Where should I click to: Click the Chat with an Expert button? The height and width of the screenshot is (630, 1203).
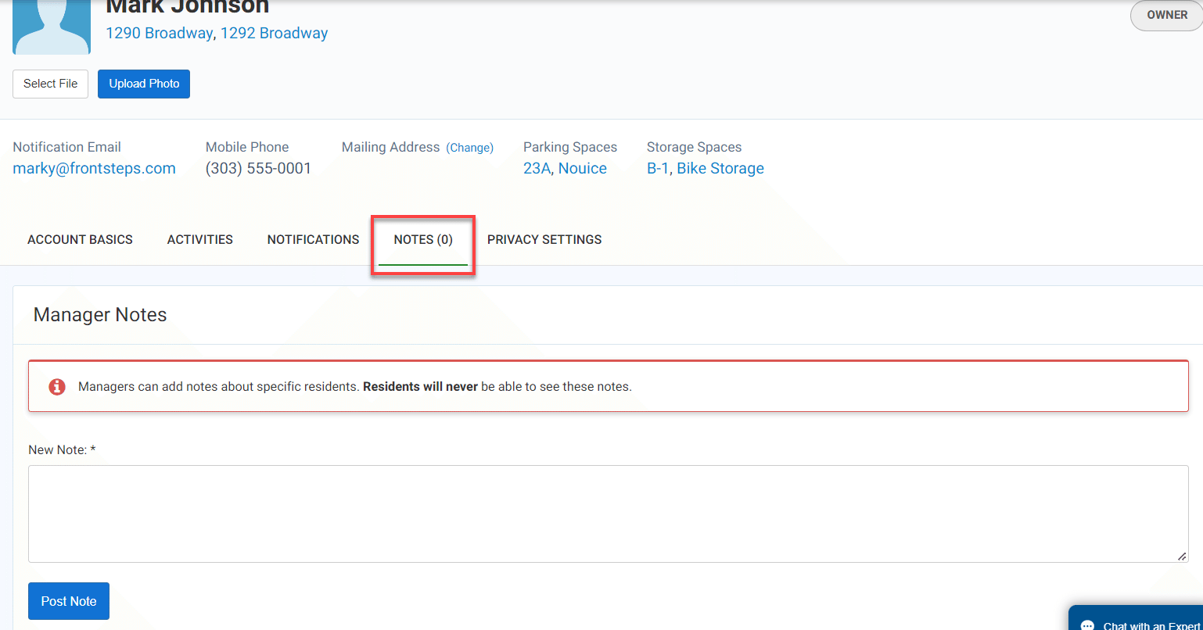1136,617
